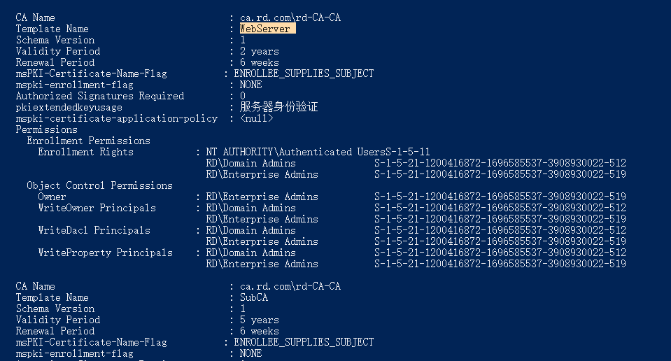Click the Object Control Permissions heading
671x361 pixels.
click(x=100, y=185)
